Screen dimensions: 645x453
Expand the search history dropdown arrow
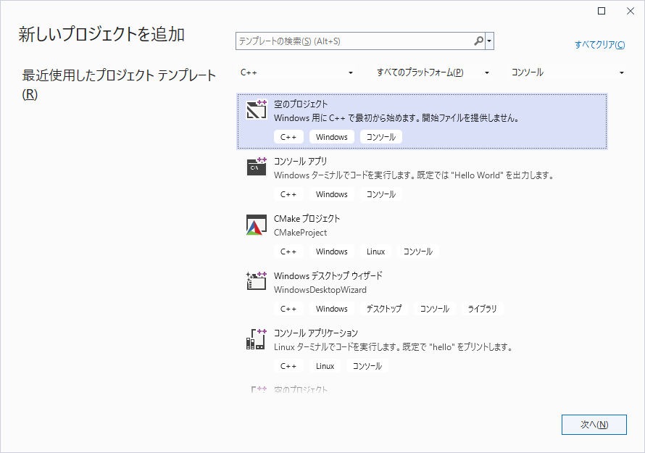[x=490, y=41]
